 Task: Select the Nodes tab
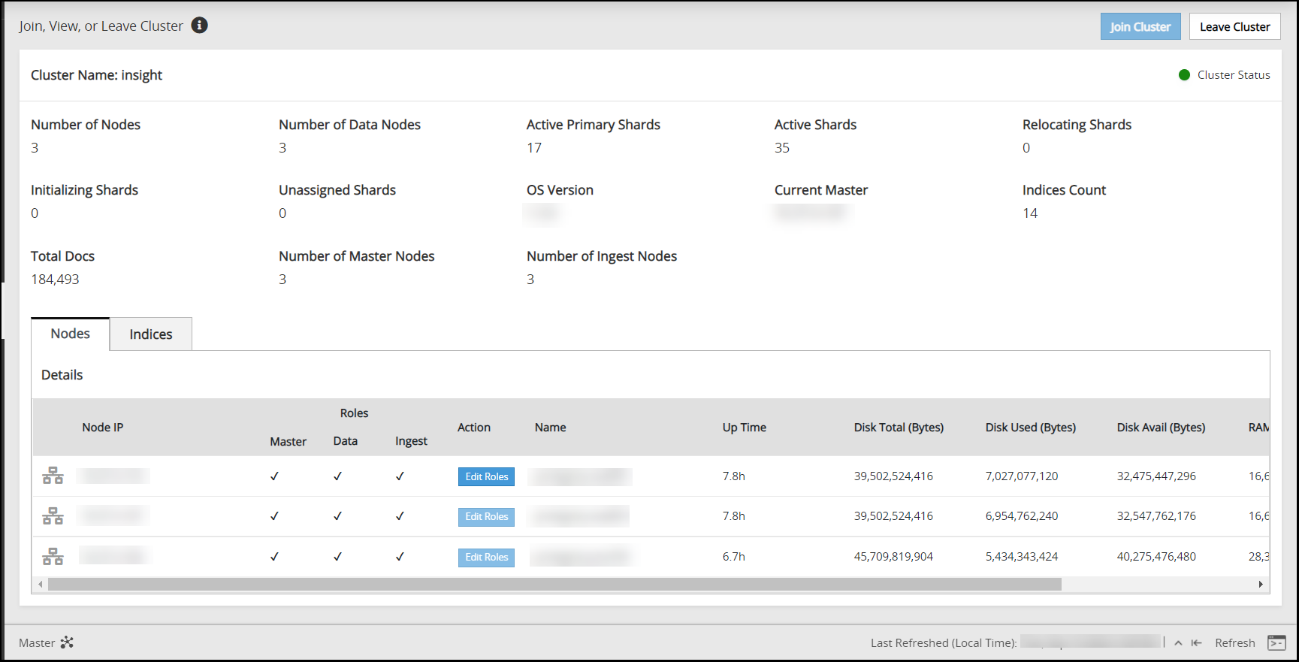point(71,334)
